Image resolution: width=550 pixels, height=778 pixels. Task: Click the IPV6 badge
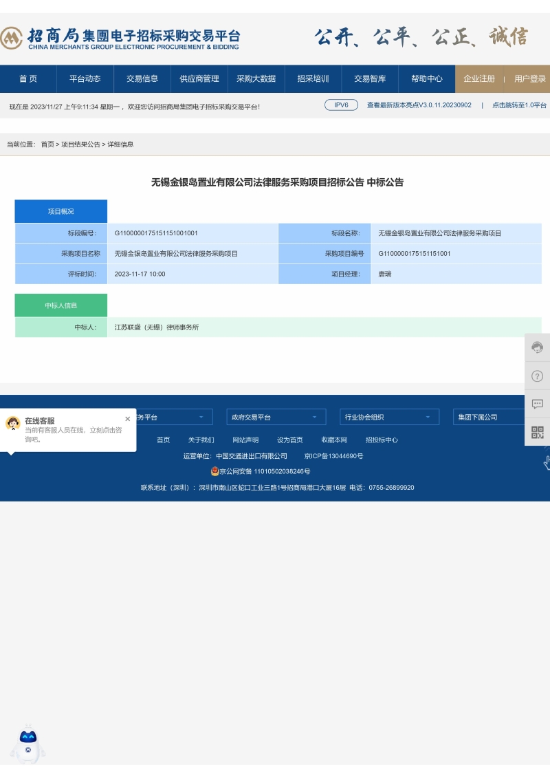pyautogui.click(x=341, y=105)
